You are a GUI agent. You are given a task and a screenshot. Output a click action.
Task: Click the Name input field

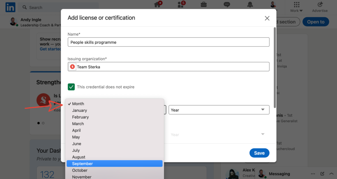(168, 42)
